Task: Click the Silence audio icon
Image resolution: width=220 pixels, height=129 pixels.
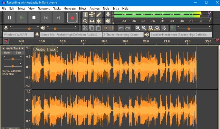Action: (112, 28)
